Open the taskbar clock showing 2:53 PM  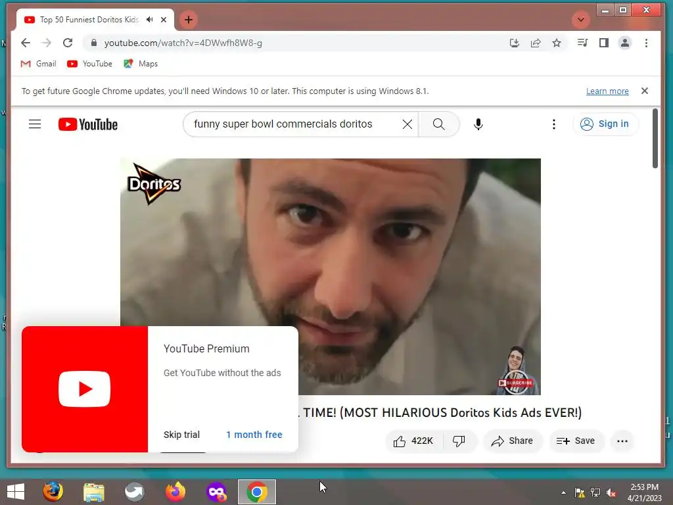click(644, 493)
